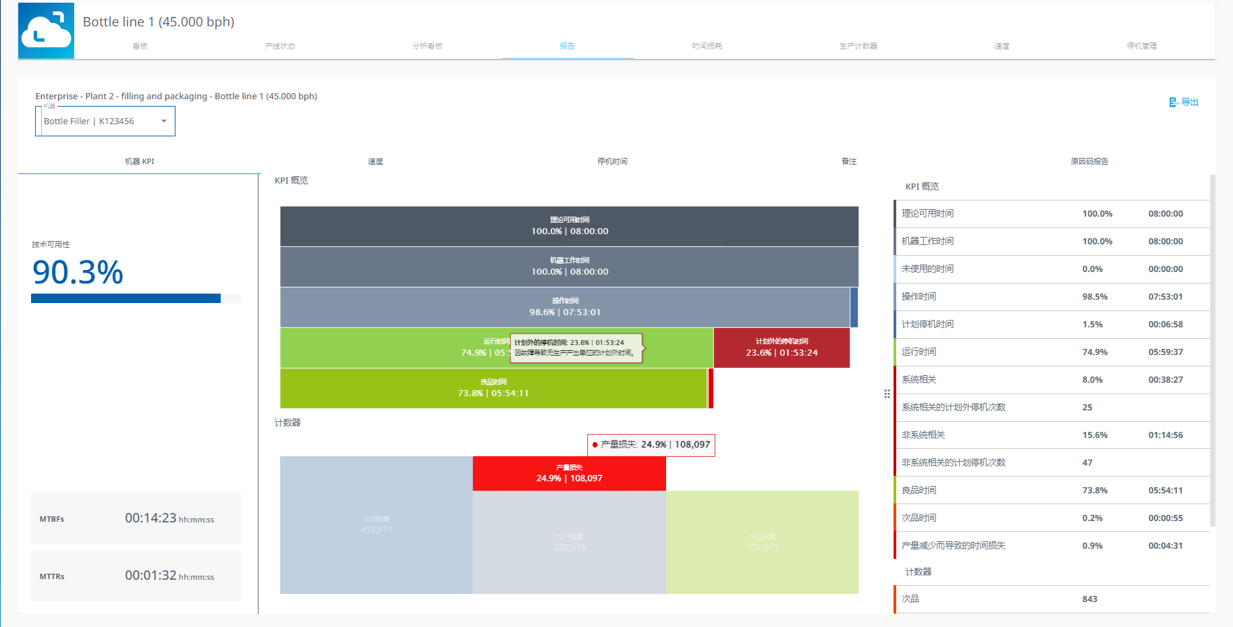Click the red 计划外的停机时间 bar
1233x627 pixels.
(782, 348)
